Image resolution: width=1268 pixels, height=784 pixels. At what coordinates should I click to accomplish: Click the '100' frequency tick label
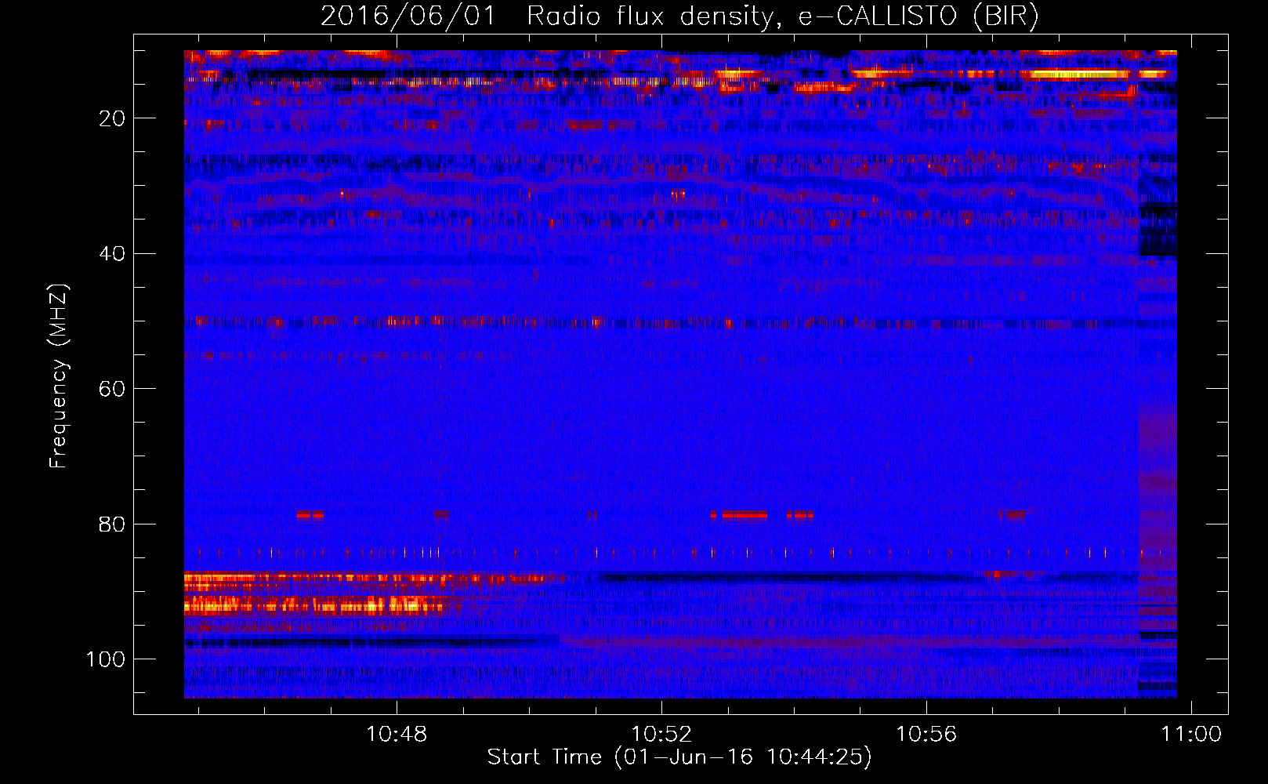click(x=106, y=659)
